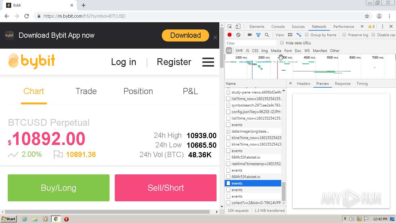Activate the inspect element picker icon
The height and width of the screenshot is (223, 396).
coord(230,27)
